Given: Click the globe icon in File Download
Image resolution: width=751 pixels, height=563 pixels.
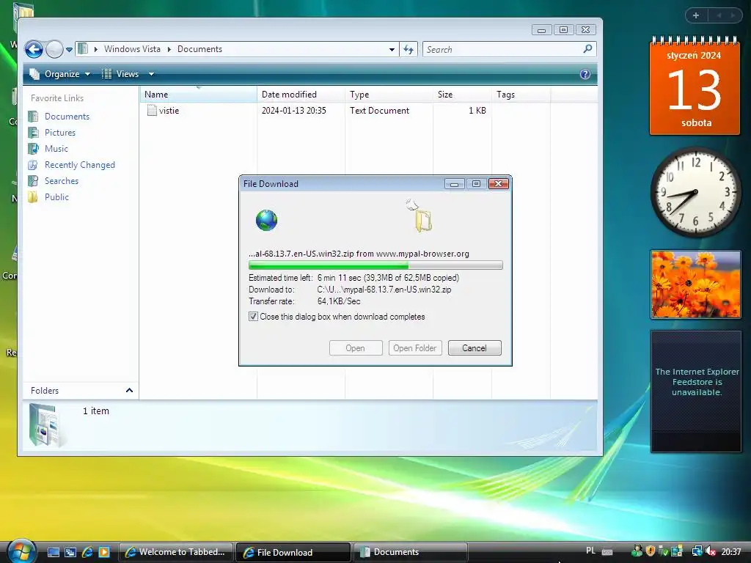Looking at the screenshot, I should [266, 220].
